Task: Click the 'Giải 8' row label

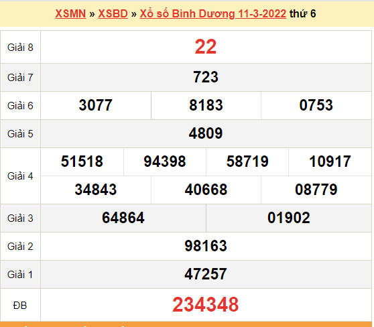Action: pos(20,47)
